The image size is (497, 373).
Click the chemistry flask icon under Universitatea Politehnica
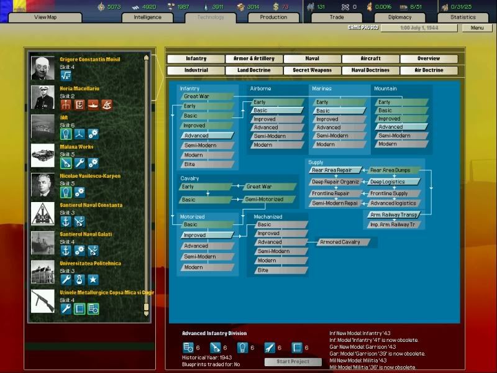(80, 280)
